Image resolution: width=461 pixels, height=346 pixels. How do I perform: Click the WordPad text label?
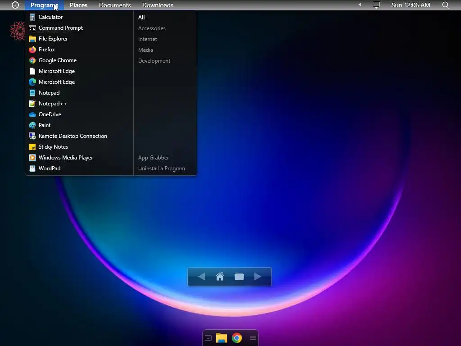(50, 168)
